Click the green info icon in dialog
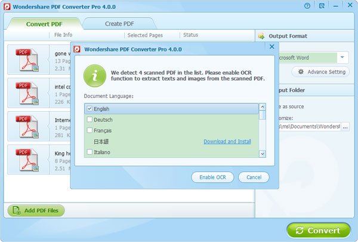This screenshot has height=242, width=358. pyautogui.click(x=95, y=76)
